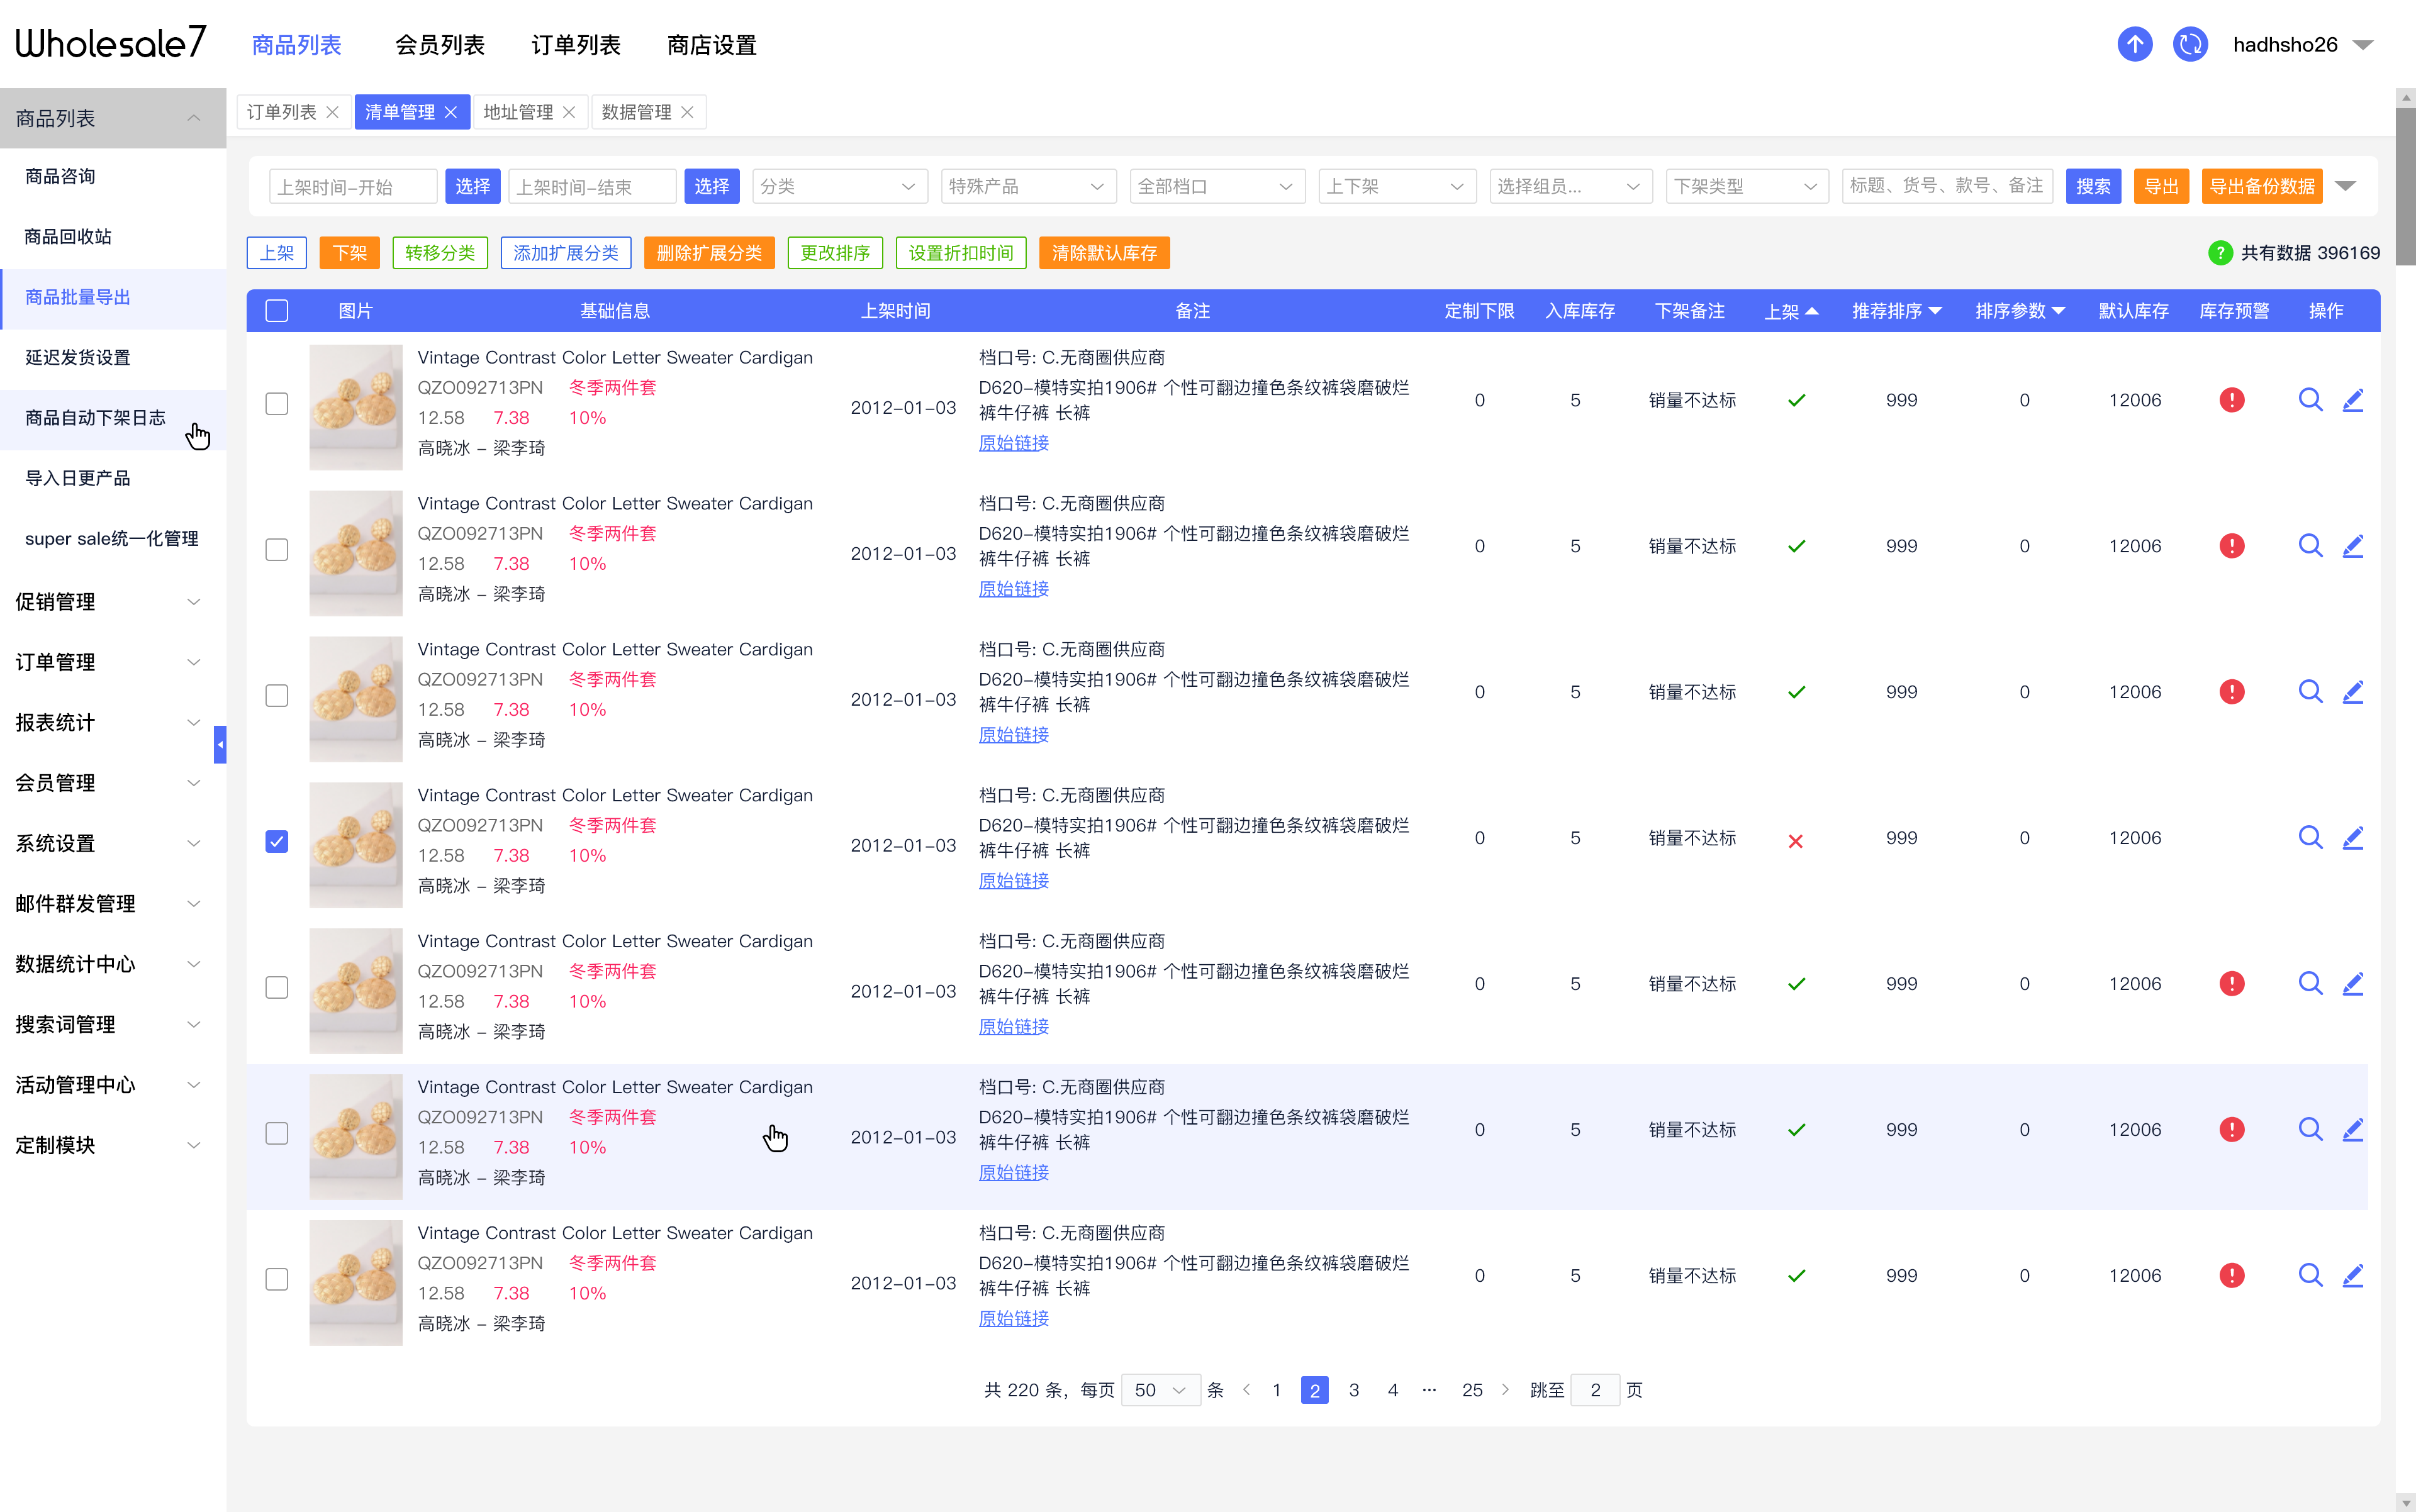The height and width of the screenshot is (1512, 2416).
Task: Close the 数据管理 tab with its X
Action: [x=686, y=112]
